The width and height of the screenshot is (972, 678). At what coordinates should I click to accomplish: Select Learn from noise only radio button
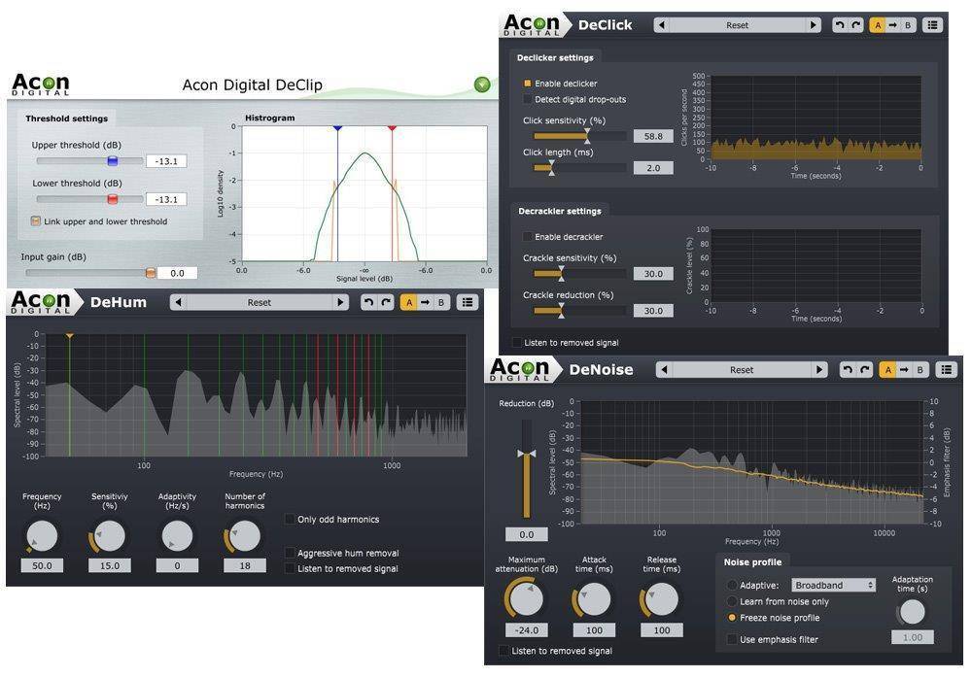732,601
